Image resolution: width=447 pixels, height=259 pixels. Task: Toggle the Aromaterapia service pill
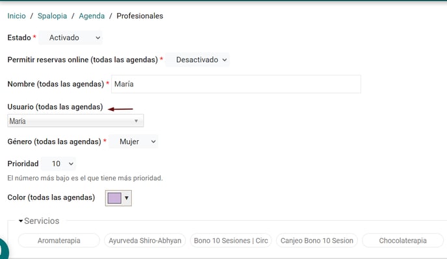point(59,240)
